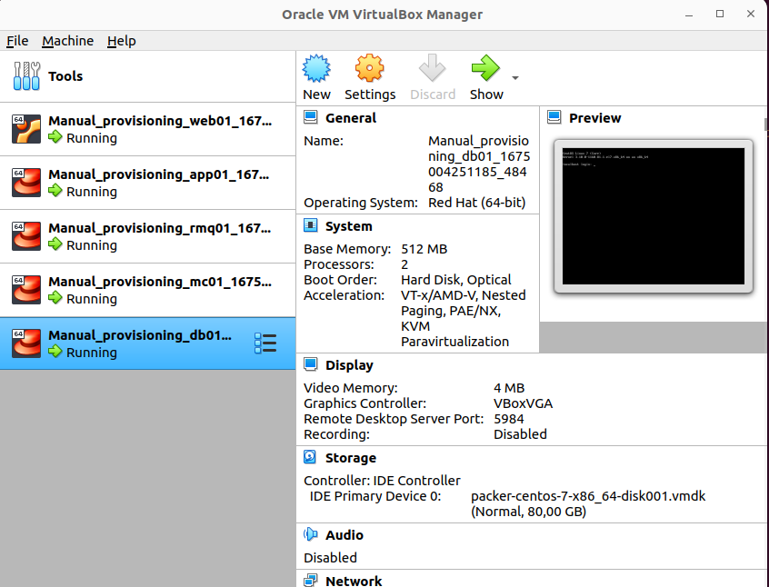
Task: Click the details pane vertical scrollbar
Action: [x=765, y=124]
